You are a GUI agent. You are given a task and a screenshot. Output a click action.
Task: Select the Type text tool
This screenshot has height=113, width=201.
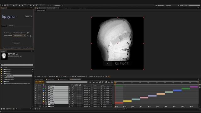[x=25, y=5]
